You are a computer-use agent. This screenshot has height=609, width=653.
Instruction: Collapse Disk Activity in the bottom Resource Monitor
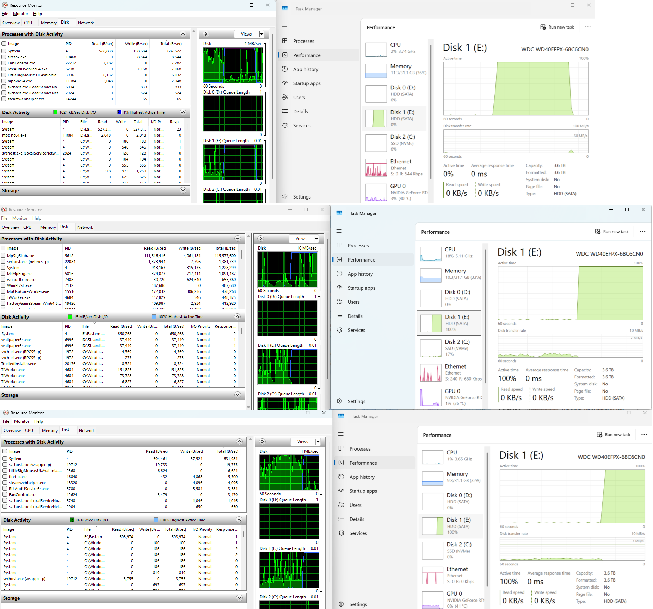(x=239, y=520)
